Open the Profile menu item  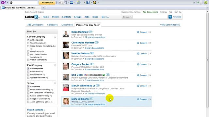[55, 17]
